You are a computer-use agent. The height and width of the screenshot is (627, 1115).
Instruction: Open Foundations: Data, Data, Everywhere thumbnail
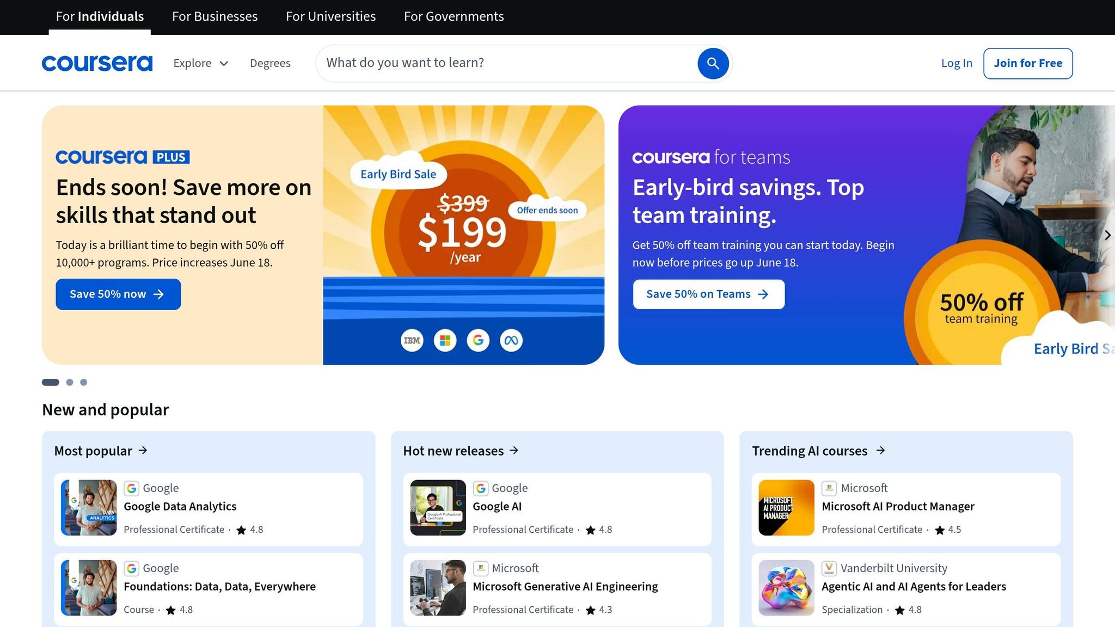(x=89, y=588)
